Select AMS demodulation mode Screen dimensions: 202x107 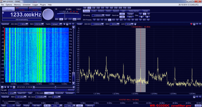[x=89, y=8]
